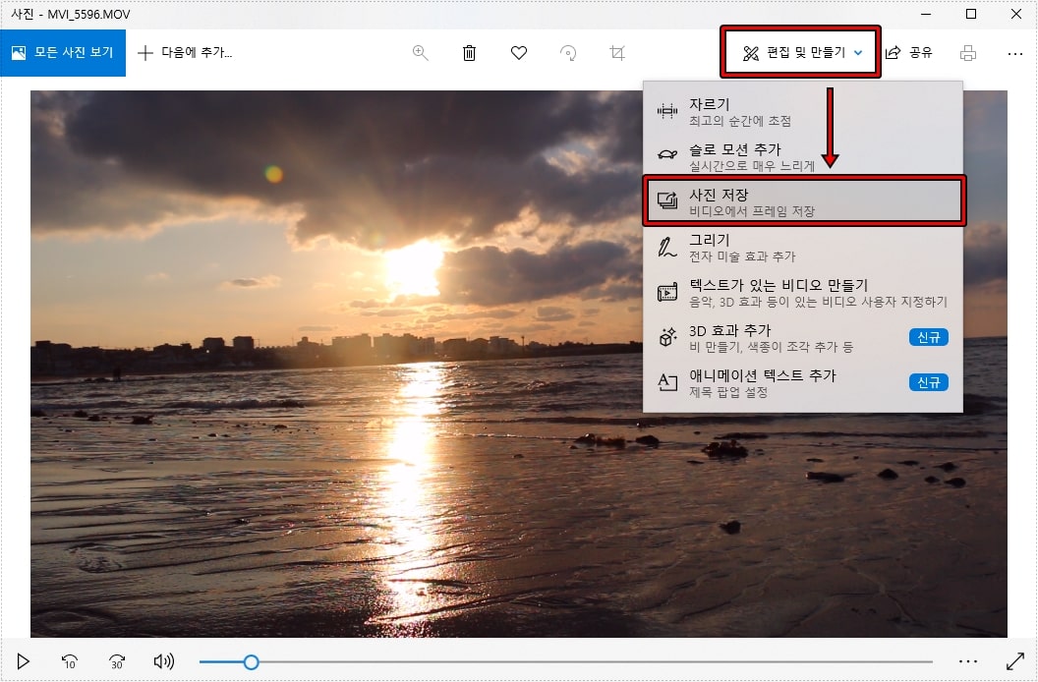The height and width of the screenshot is (682, 1038).
Task: Enter full screen with the expand arrows
Action: click(x=1014, y=660)
